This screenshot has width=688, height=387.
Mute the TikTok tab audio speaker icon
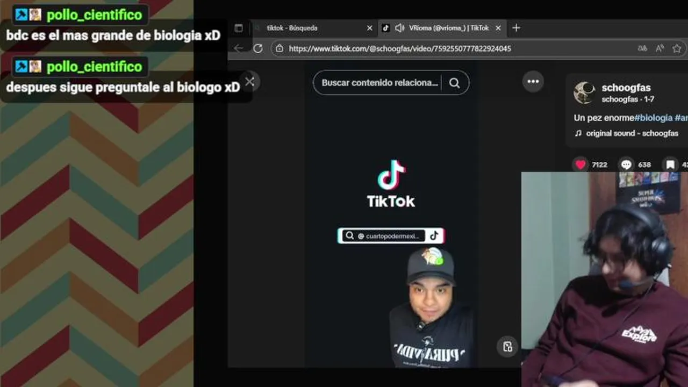pyautogui.click(x=399, y=28)
